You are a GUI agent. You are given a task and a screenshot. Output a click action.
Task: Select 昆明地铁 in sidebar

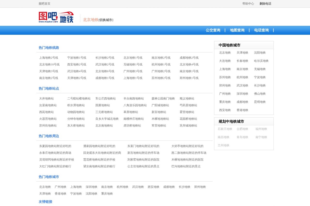click(x=260, y=102)
